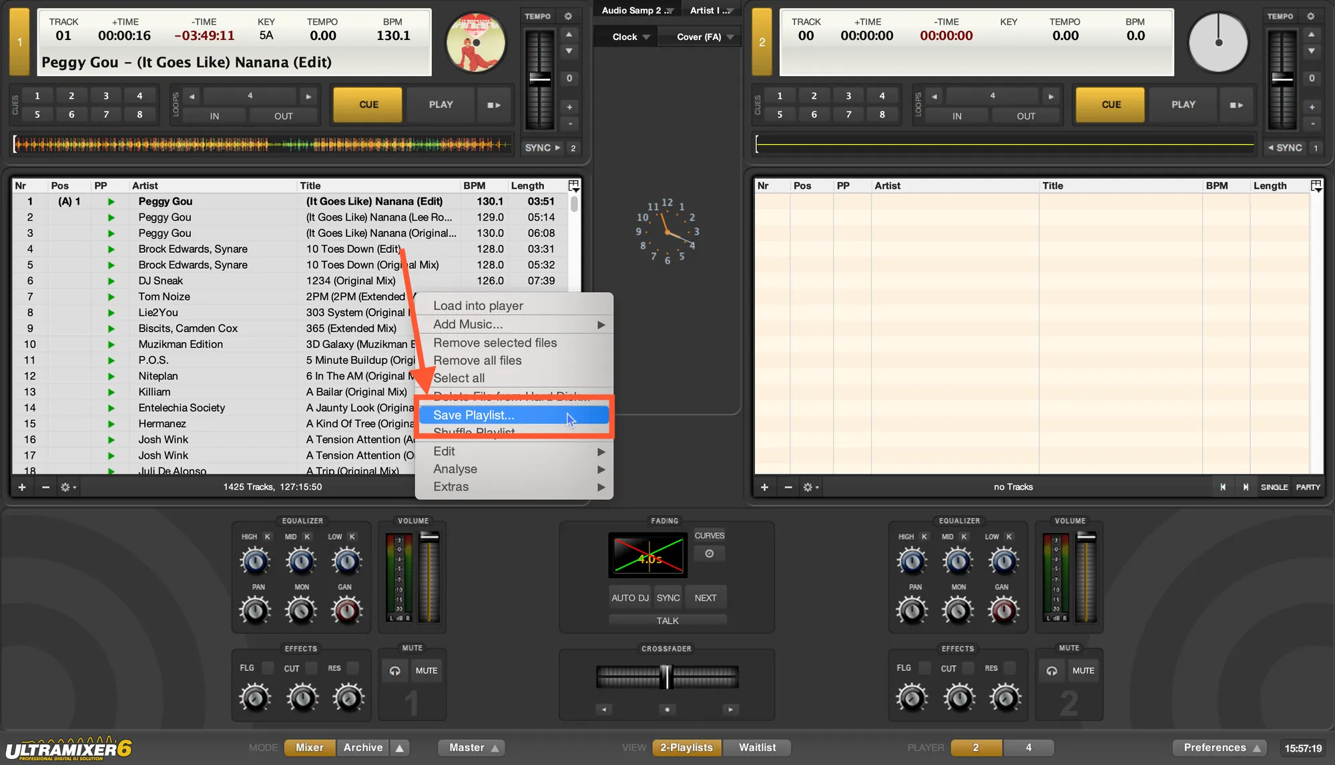Click the headphone monitor icon for player 1

click(394, 671)
